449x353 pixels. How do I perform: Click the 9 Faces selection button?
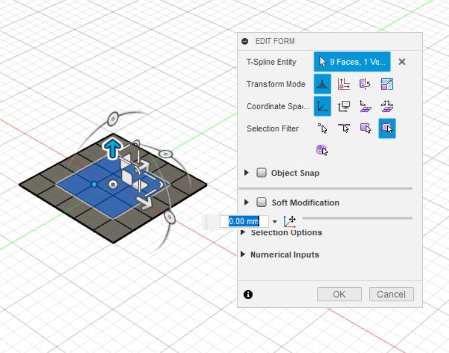point(352,62)
